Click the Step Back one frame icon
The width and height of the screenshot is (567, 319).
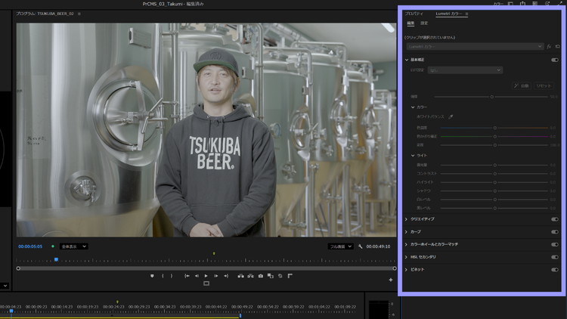tap(197, 276)
